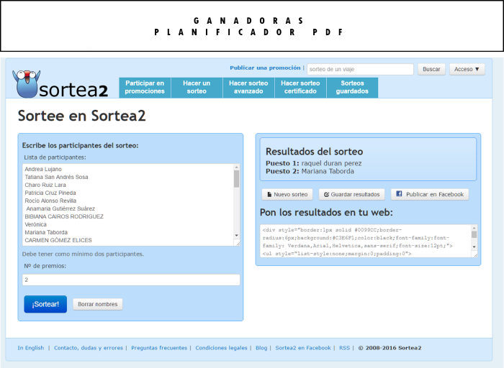Focus the sorteo de un viaje search field
504x368 pixels.
360,69
